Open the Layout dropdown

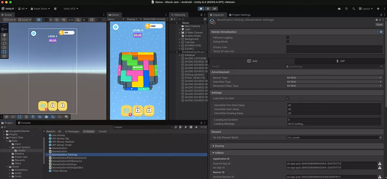pos(366,9)
